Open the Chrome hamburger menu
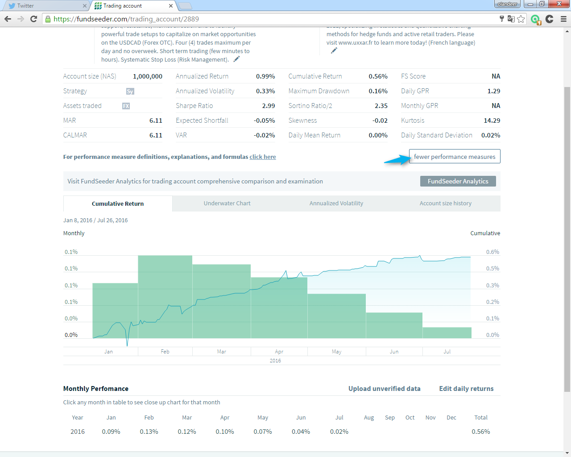The image size is (571, 457). (x=563, y=19)
